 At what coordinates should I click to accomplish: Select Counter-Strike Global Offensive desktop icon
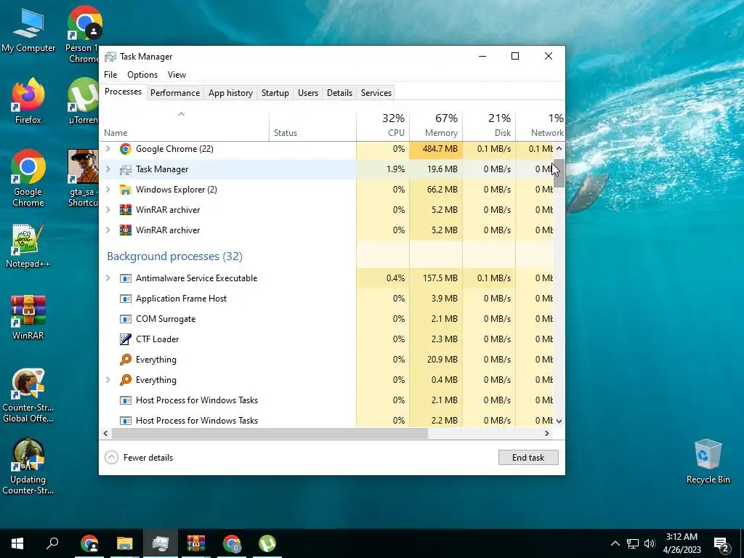tap(28, 396)
